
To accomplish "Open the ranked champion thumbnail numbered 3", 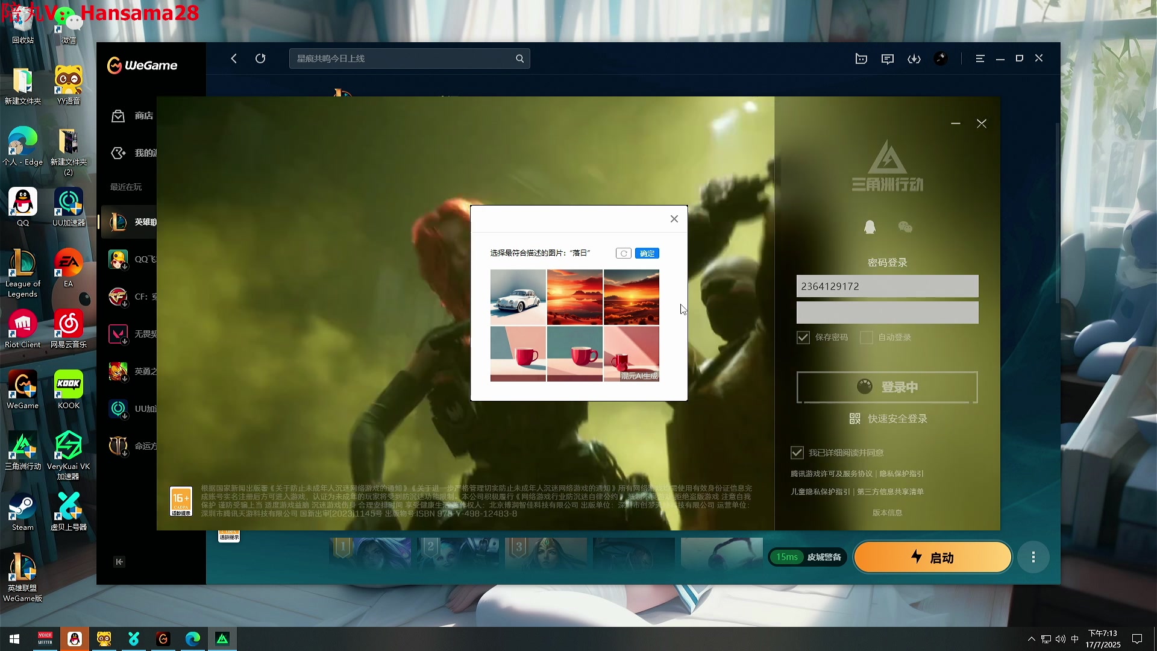I will [x=546, y=554].
